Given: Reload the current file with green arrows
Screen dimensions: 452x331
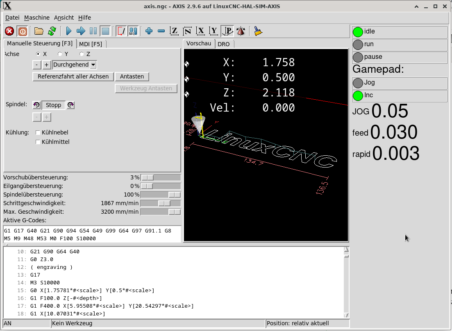Looking at the screenshot, I should tap(52, 31).
